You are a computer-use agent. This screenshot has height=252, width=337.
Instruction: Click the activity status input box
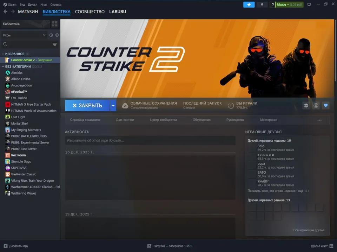(x=150, y=141)
